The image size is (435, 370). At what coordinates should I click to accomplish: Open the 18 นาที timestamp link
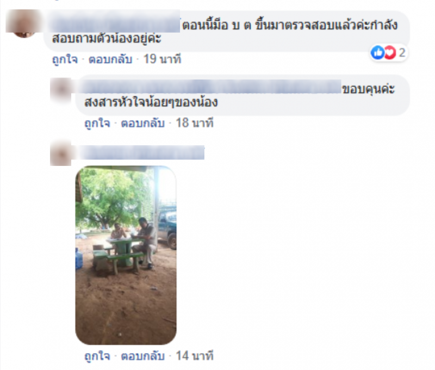click(x=195, y=123)
